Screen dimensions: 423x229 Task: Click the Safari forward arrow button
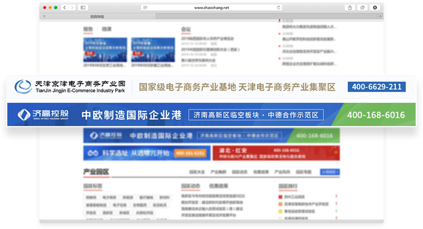tap(72, 8)
